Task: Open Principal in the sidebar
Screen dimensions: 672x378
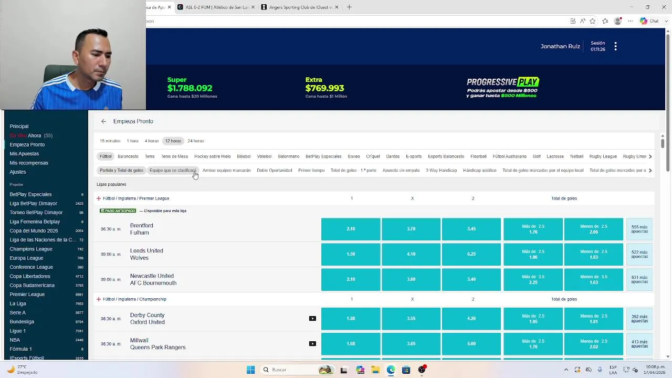Action: [19, 127]
